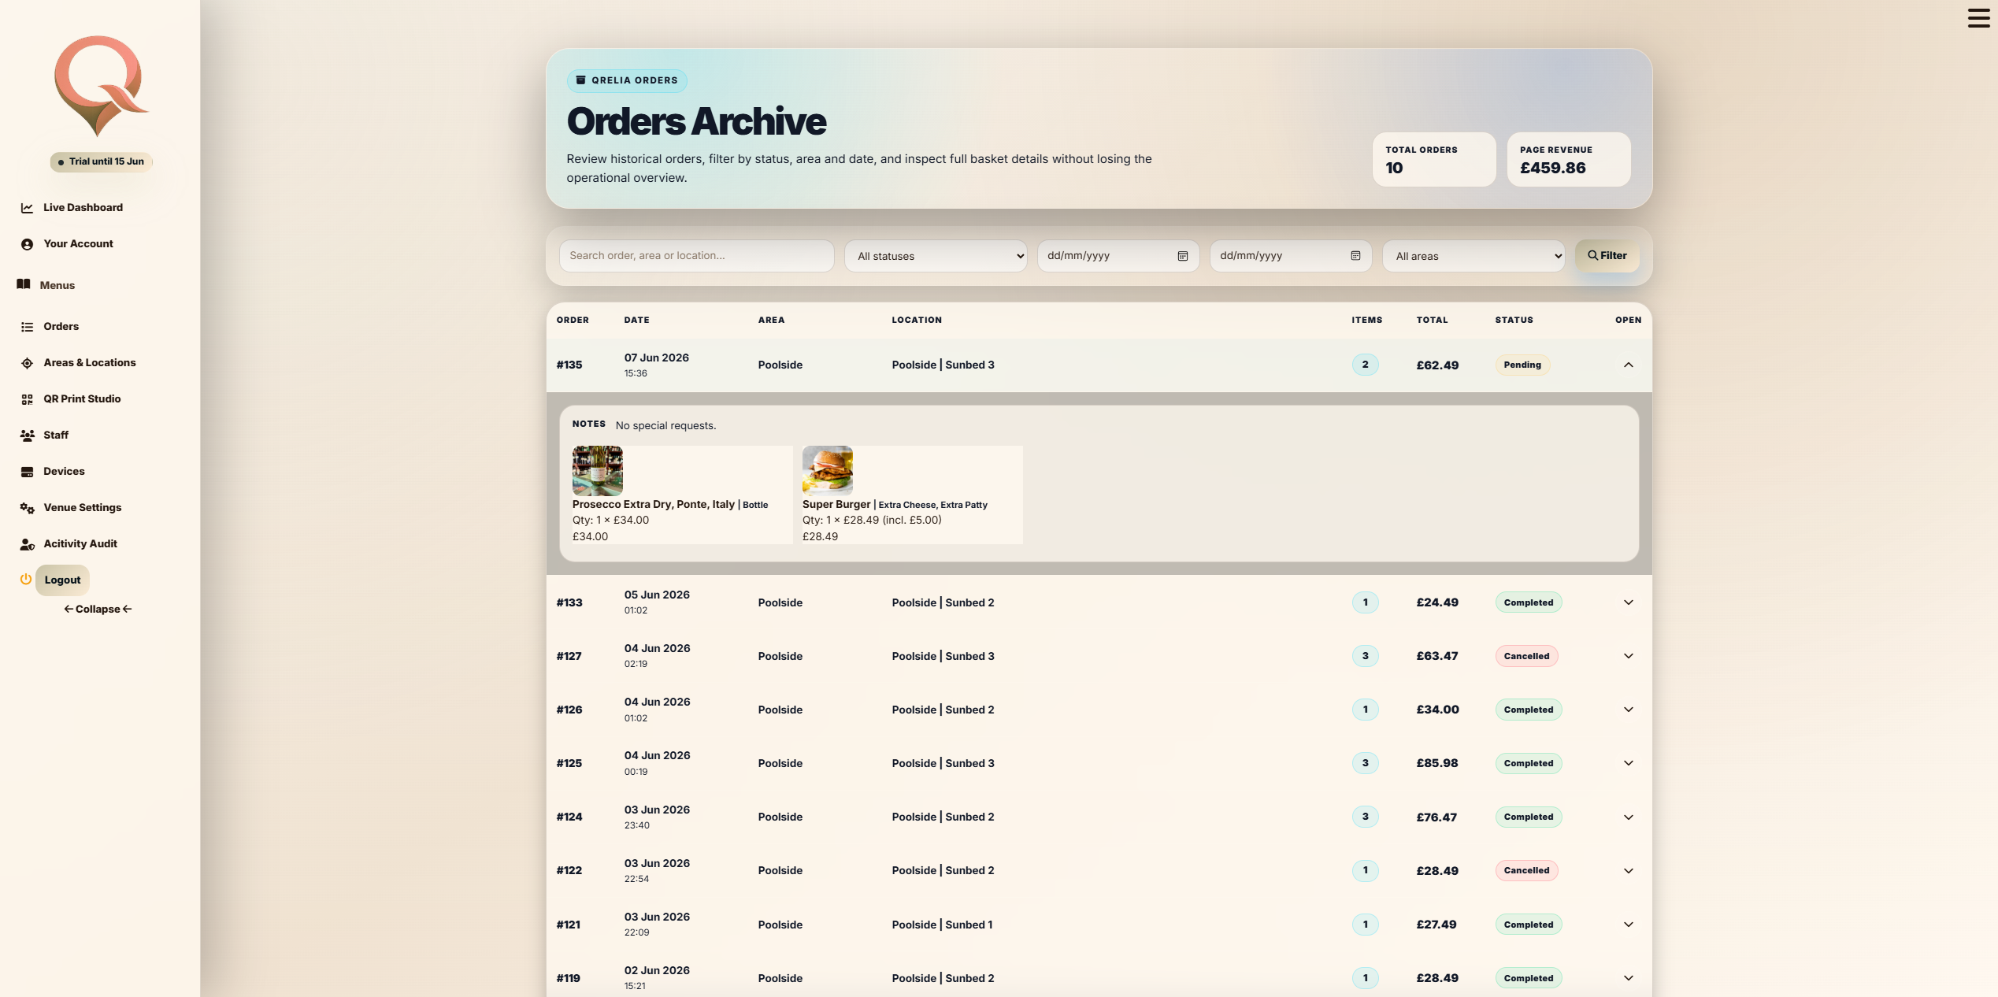Click the £85.98 total on order #125
The height and width of the screenshot is (997, 1998).
(1436, 764)
